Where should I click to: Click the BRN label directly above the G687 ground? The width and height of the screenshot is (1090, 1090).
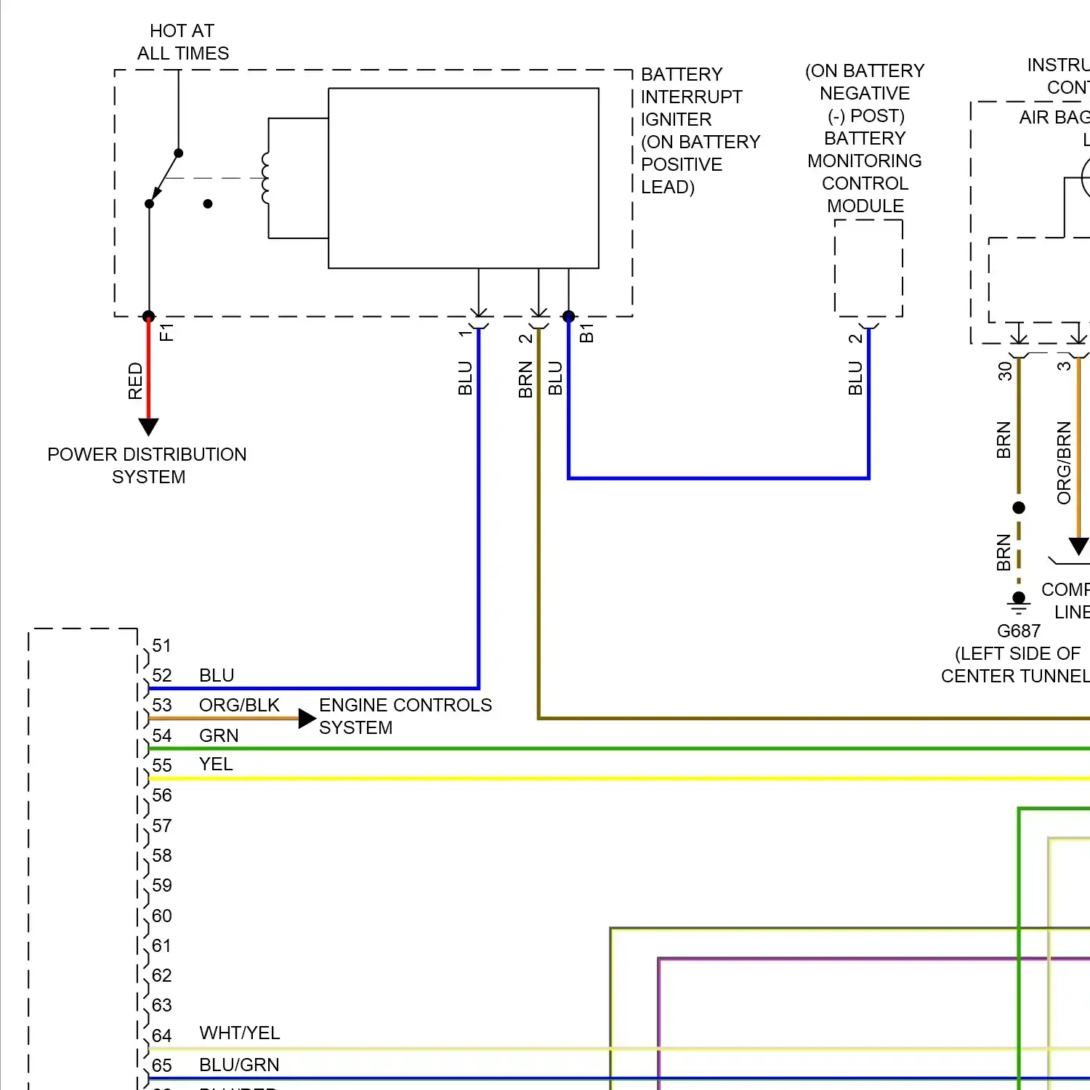point(1004,552)
